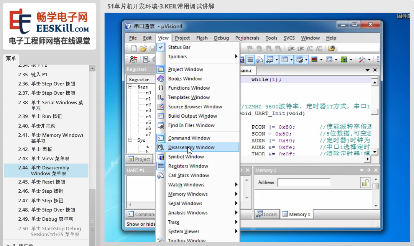Image resolution: width=414 pixels, height=246 pixels.
Task: Open sidebar step 2.39 单击 Run 按钮
Action: coord(46,116)
